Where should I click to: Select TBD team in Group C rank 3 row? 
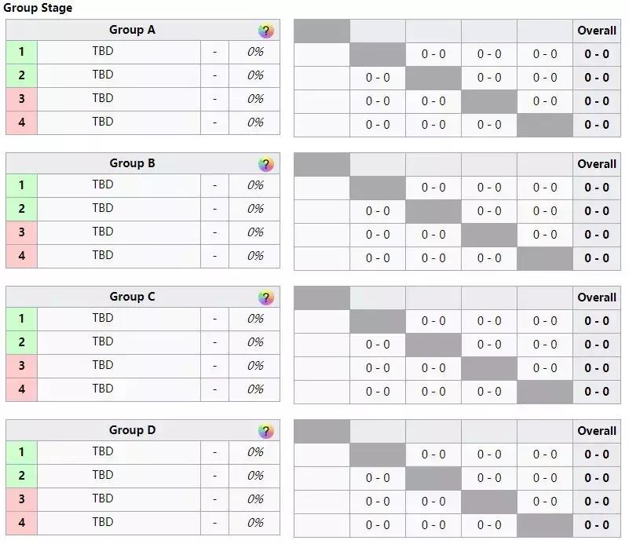103,366
